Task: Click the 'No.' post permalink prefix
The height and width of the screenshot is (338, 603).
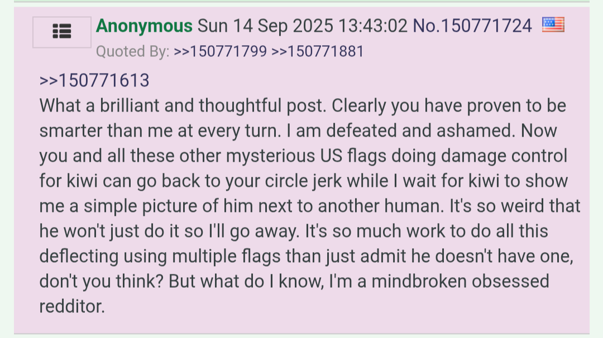Action: pyautogui.click(x=427, y=26)
